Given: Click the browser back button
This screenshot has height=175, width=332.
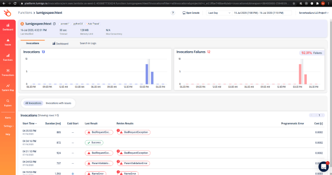Looking at the screenshot, I should click(4, 3).
